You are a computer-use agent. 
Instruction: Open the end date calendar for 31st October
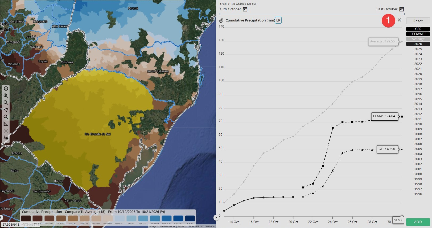[402, 9]
